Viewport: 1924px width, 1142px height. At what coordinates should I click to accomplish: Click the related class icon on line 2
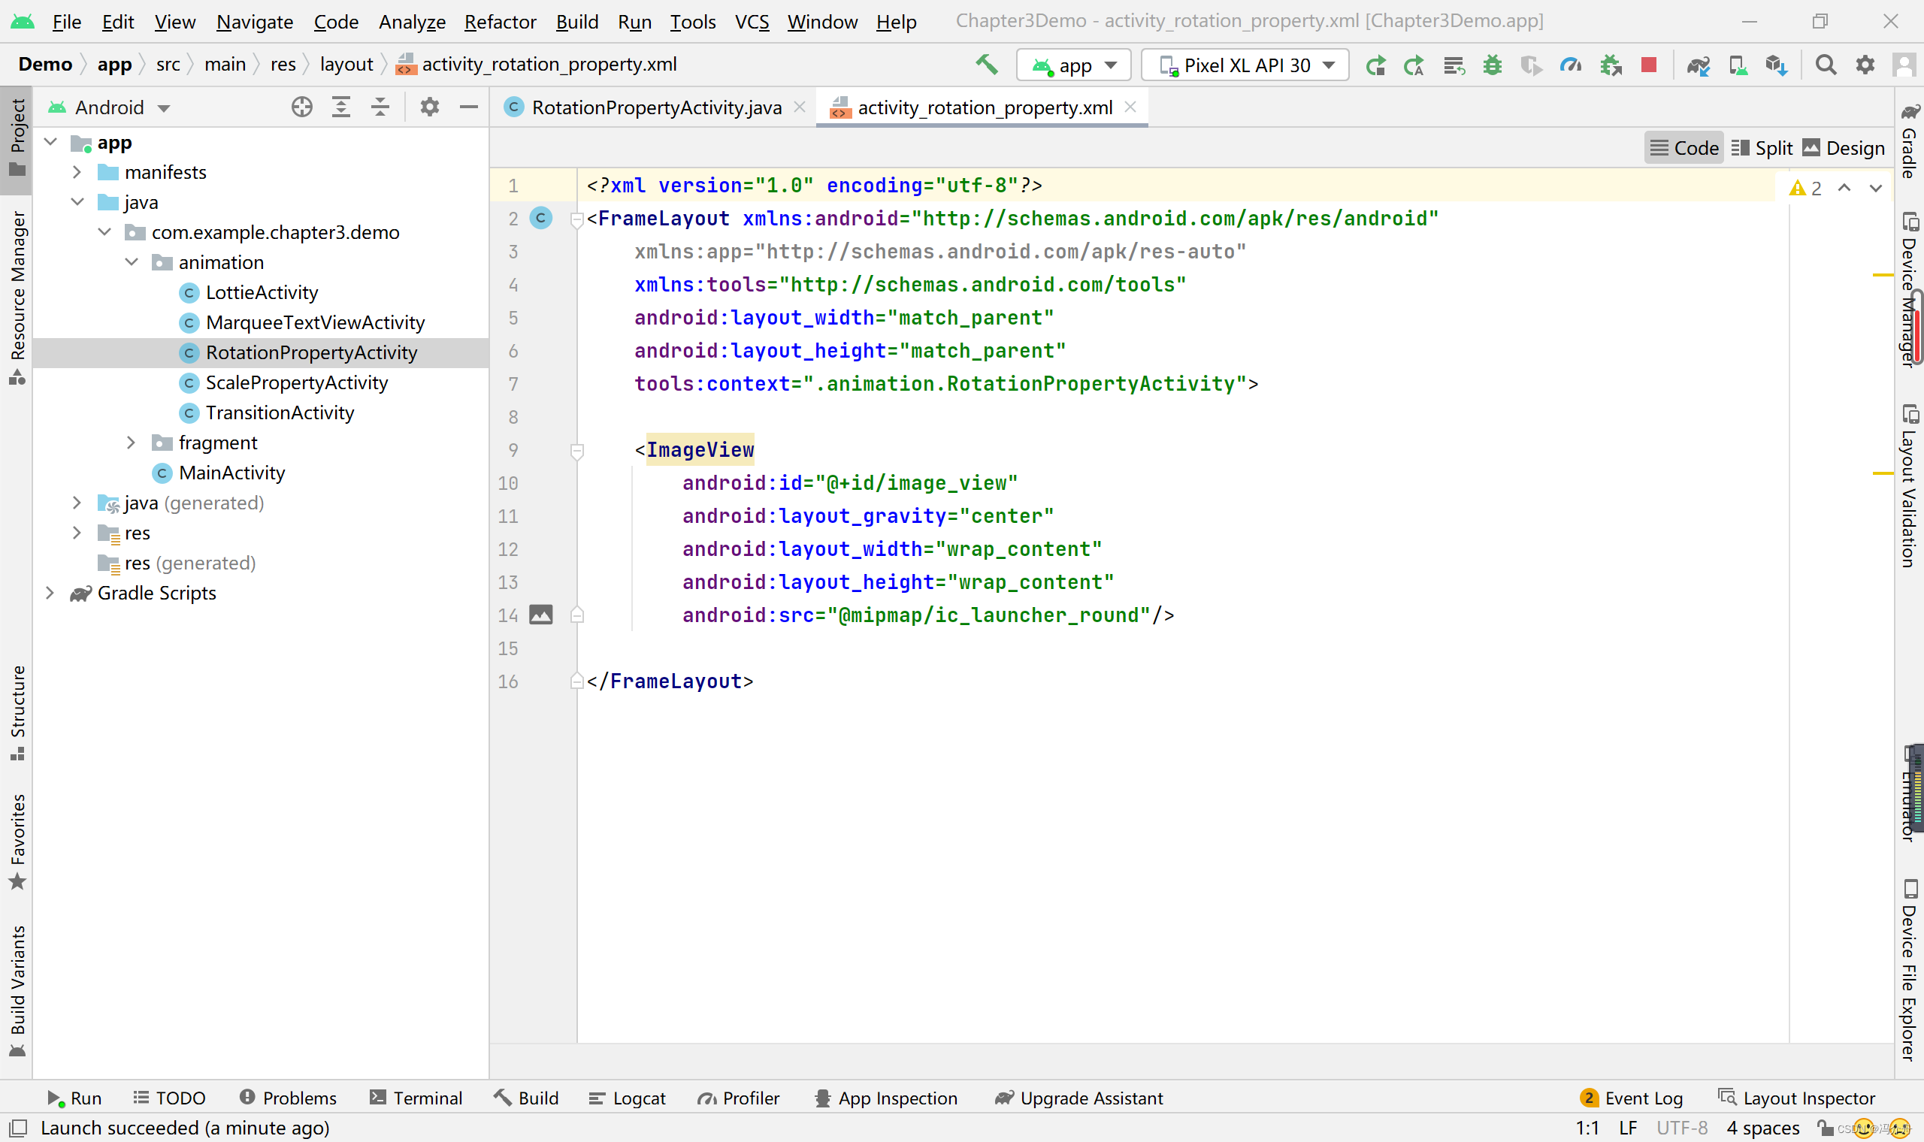pos(541,219)
